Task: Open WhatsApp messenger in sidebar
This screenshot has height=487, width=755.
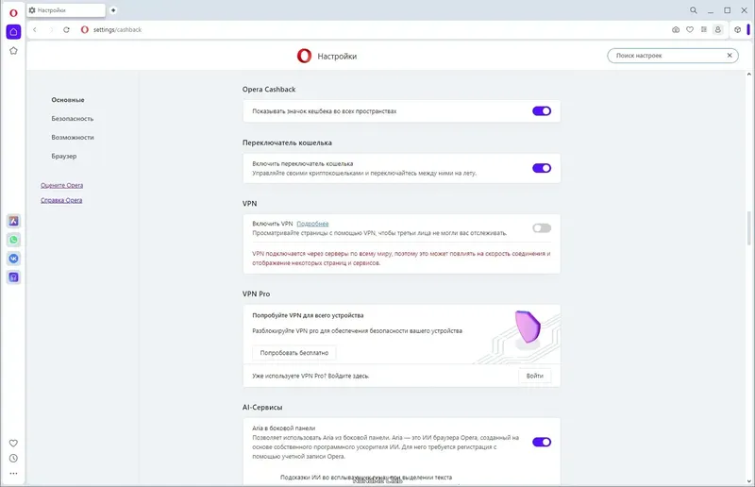Action: pyautogui.click(x=13, y=240)
